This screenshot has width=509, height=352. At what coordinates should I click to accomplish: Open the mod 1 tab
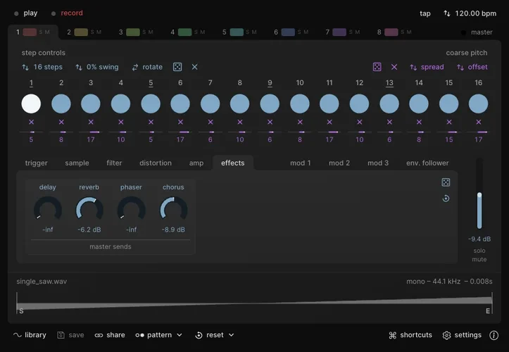[301, 163]
